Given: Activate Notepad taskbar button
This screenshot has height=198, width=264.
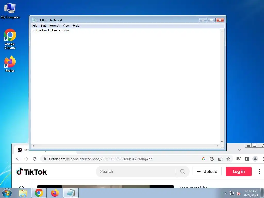Looking at the screenshot, I should coord(71,193).
